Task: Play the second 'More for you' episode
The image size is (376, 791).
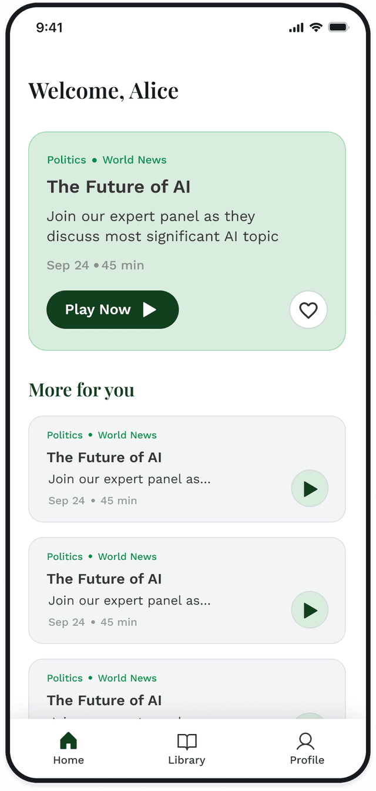Action: (x=310, y=610)
